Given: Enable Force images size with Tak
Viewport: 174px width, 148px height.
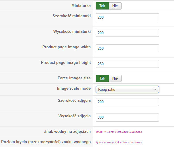Looking at the screenshot, I should point(102,78).
